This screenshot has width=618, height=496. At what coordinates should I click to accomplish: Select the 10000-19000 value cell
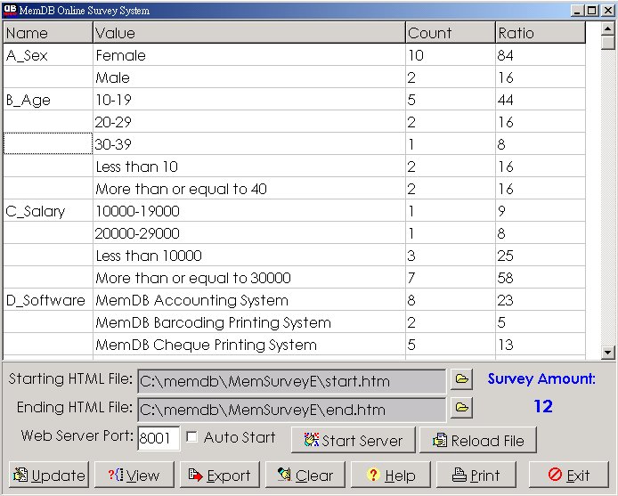[249, 211]
